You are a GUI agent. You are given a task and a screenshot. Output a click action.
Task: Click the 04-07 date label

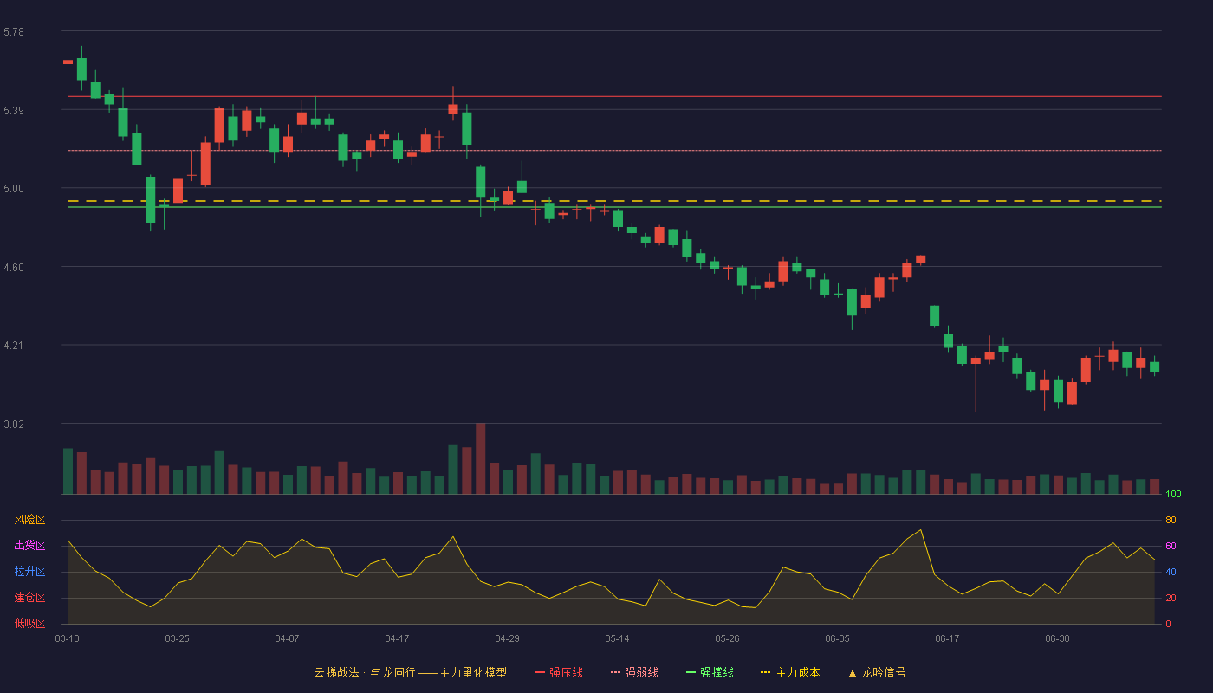click(x=287, y=638)
